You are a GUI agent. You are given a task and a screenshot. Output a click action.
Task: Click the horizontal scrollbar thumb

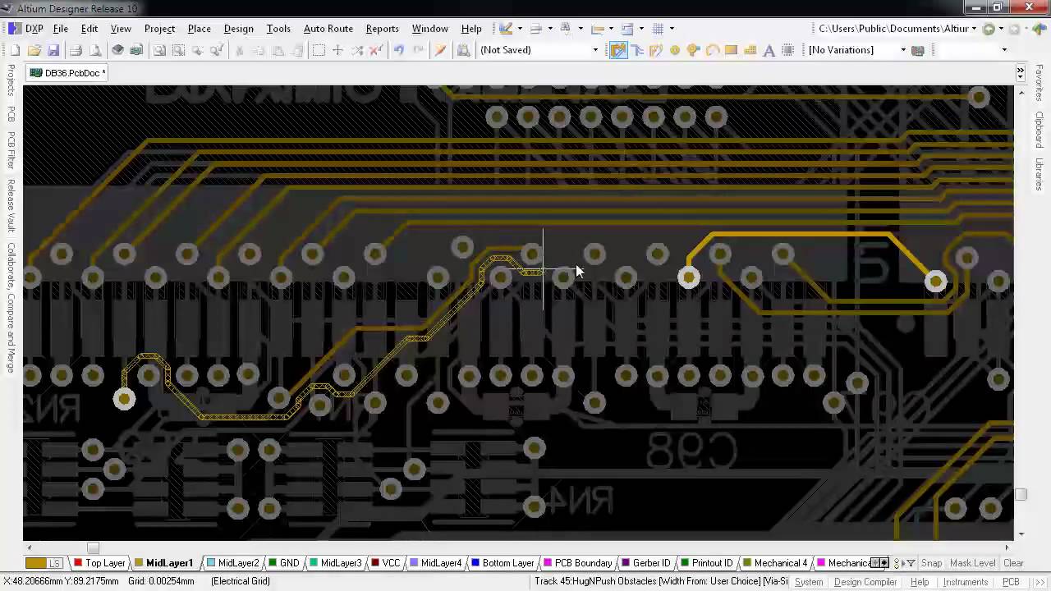point(93,547)
